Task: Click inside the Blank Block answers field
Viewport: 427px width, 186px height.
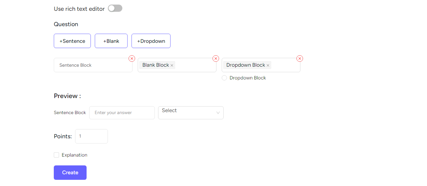Action: click(195, 65)
